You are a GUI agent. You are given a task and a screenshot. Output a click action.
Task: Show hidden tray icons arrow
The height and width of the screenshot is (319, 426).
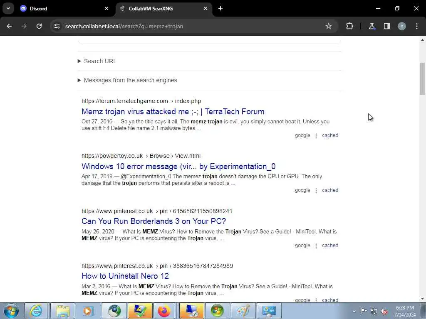(x=354, y=311)
